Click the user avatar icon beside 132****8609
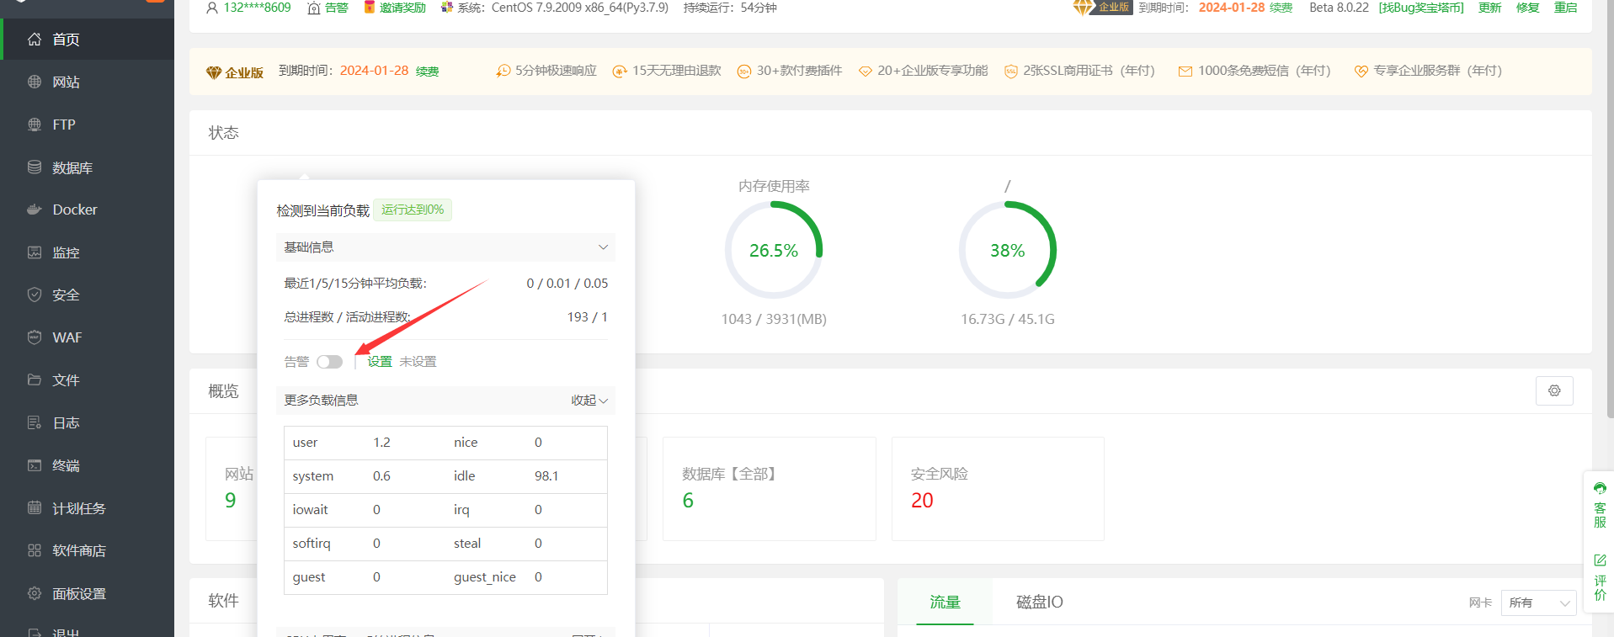This screenshot has height=637, width=1614. tap(212, 8)
